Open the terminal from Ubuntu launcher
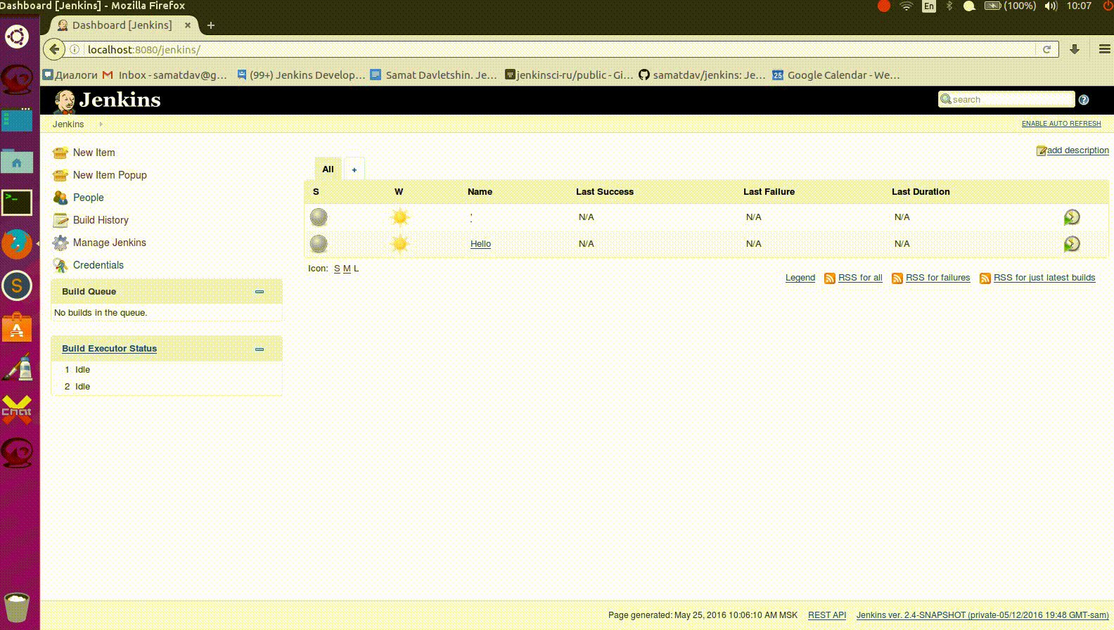Image resolution: width=1114 pixels, height=630 pixels. point(17,202)
